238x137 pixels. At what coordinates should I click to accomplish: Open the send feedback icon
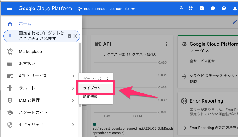point(213,9)
